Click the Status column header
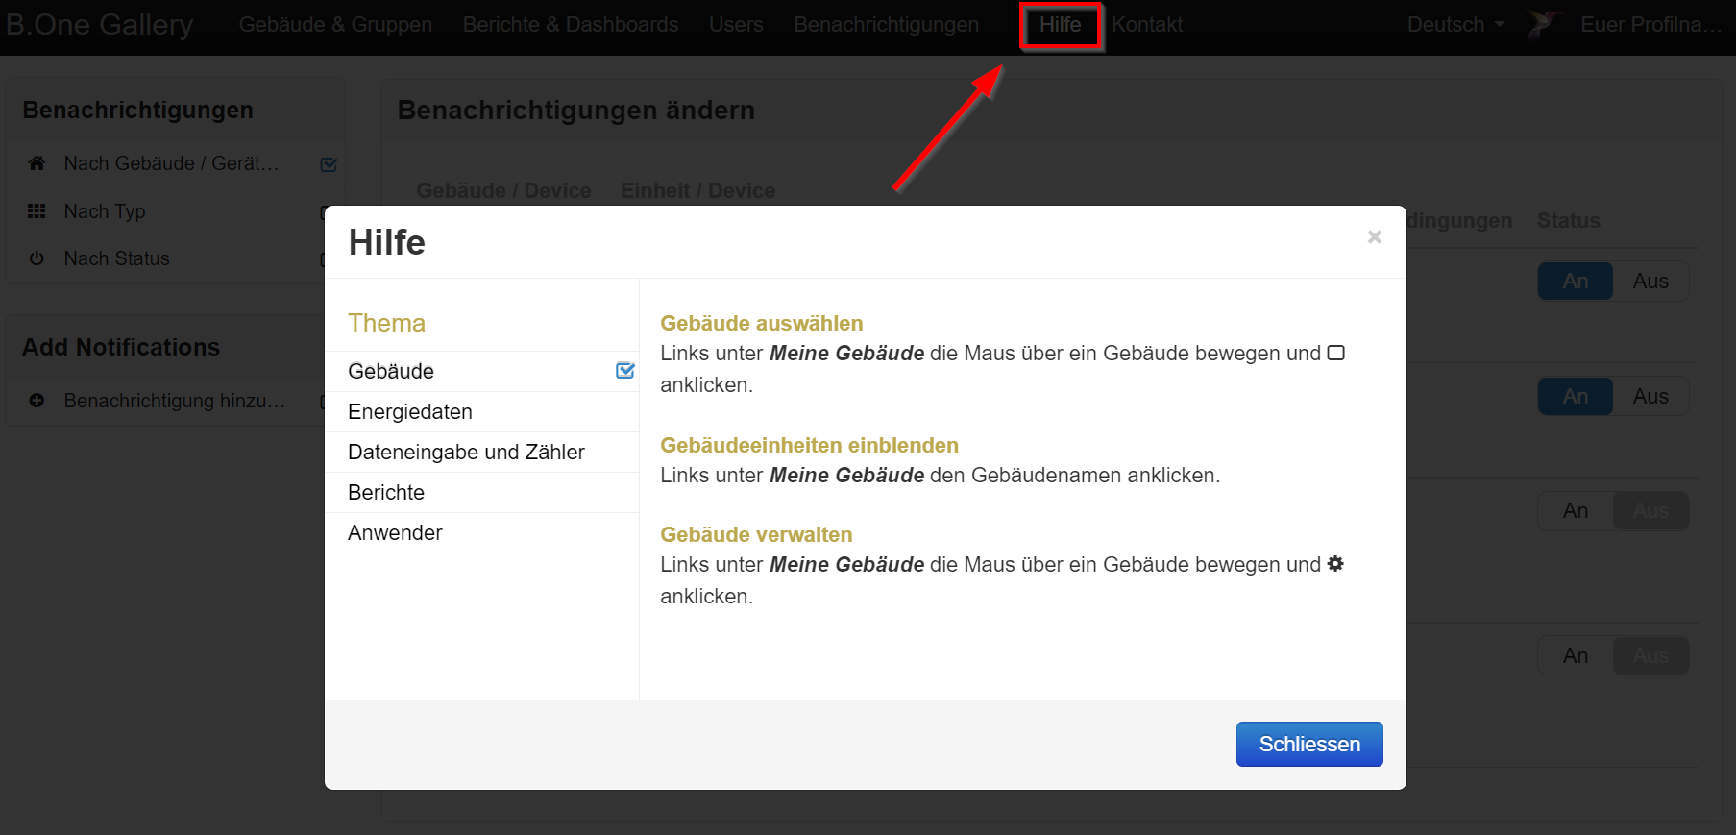The image size is (1736, 835). (1568, 220)
